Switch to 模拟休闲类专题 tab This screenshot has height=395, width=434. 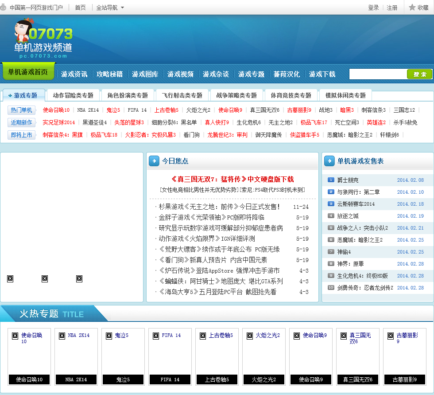[x=346, y=95]
